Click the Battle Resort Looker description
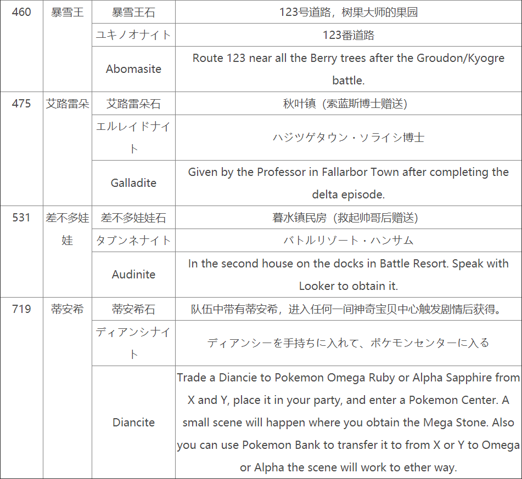The image size is (522, 479). (348, 275)
